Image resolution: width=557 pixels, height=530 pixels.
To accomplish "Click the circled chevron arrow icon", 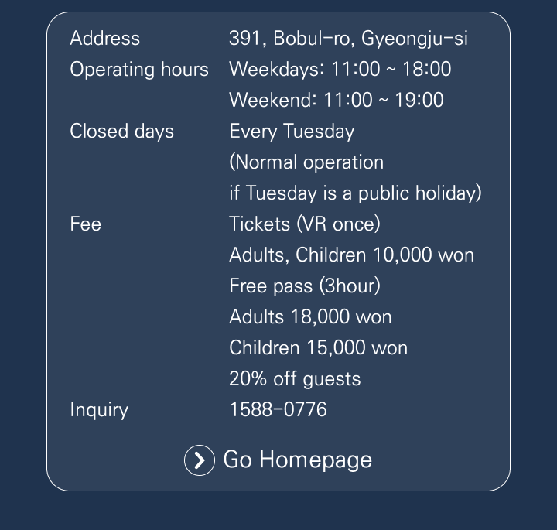I will [x=200, y=460].
